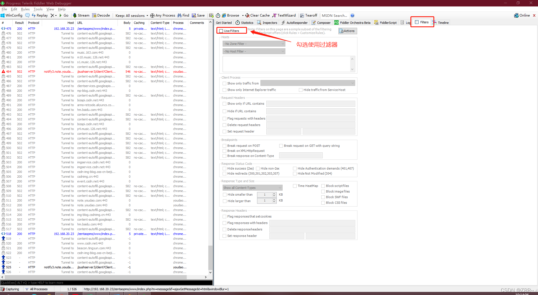
Task: Close toolbar with the red X
Action: coord(534,15)
